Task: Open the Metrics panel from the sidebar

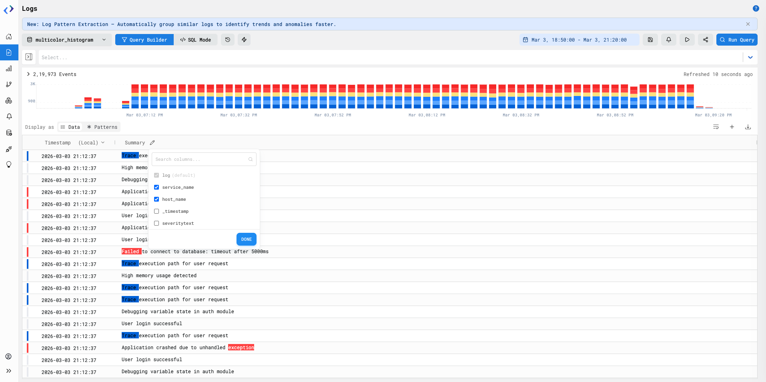Action: [8, 68]
